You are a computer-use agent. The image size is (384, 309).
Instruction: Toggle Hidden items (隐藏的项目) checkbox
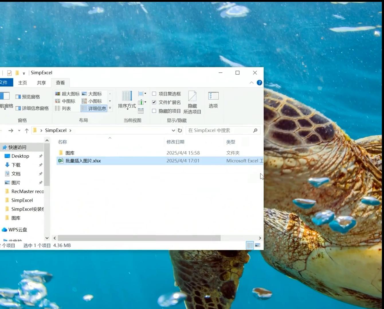(x=154, y=111)
